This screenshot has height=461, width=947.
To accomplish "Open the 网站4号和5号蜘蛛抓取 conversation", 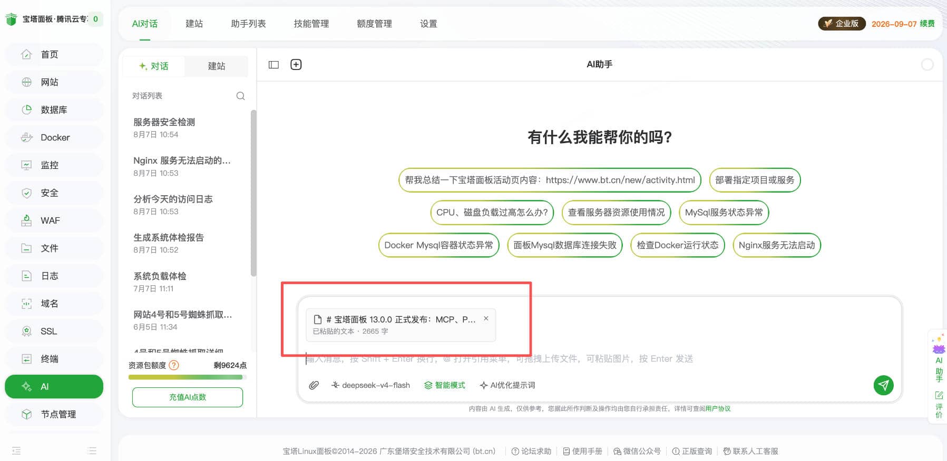I will [x=184, y=320].
